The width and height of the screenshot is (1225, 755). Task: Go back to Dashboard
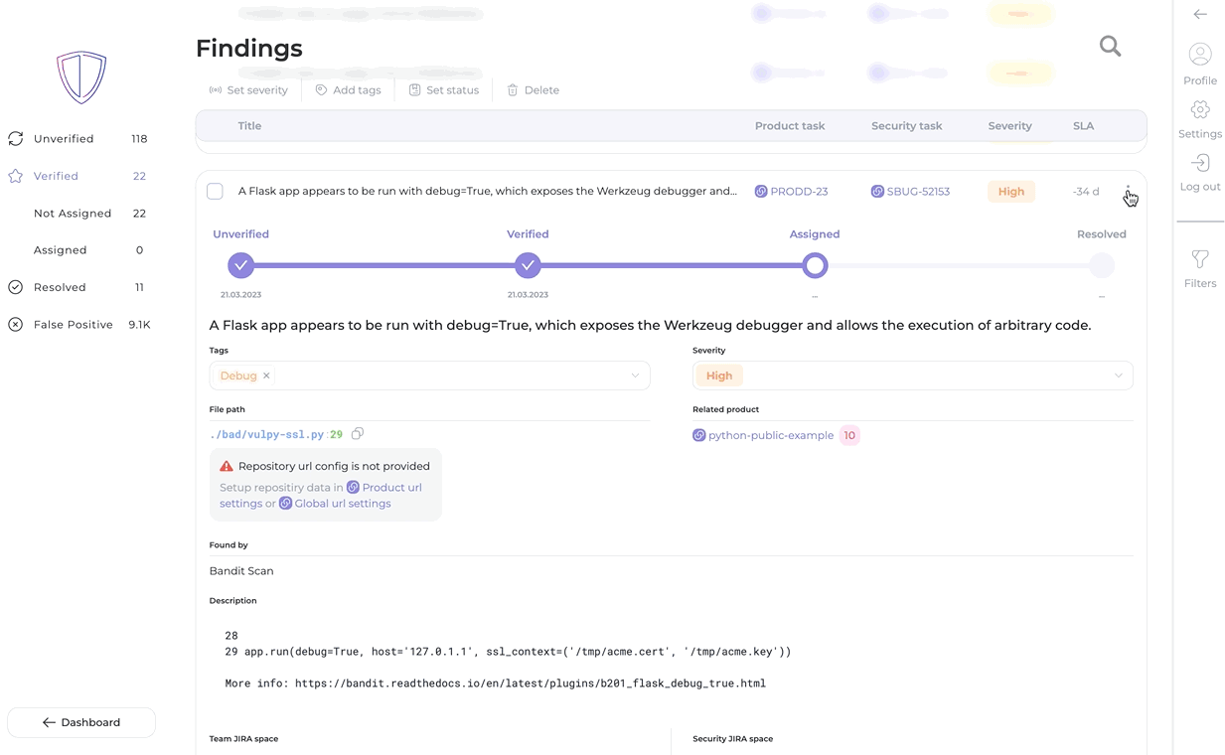click(x=81, y=722)
